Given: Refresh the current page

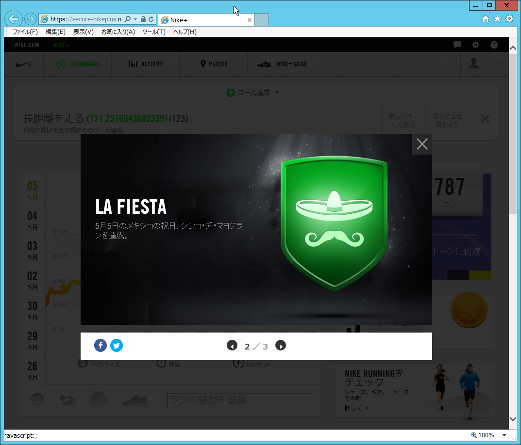Looking at the screenshot, I should [x=151, y=19].
